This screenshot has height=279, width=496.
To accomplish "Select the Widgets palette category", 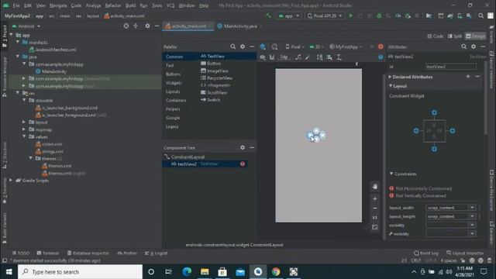I will (x=174, y=83).
